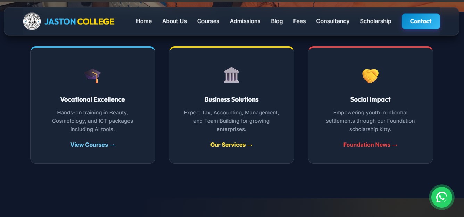Screen dimensions: 464x217
Task: Click the bank building icon
Action: point(231,75)
